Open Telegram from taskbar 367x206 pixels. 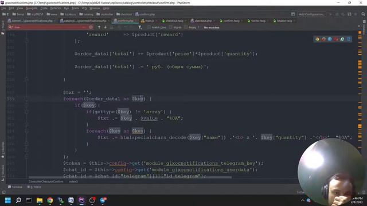coord(103,200)
